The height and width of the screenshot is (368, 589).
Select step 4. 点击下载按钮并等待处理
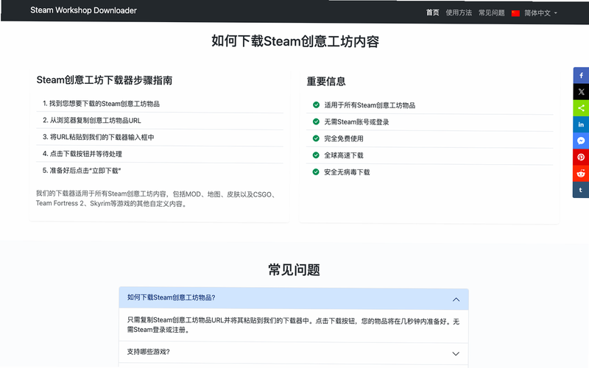160,154
